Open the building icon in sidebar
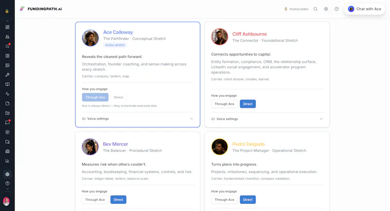 point(7,151)
